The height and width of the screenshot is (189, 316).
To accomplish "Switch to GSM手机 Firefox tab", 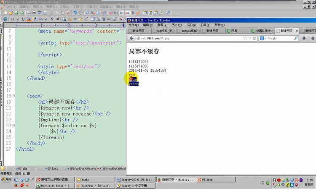I will tap(164, 31).
